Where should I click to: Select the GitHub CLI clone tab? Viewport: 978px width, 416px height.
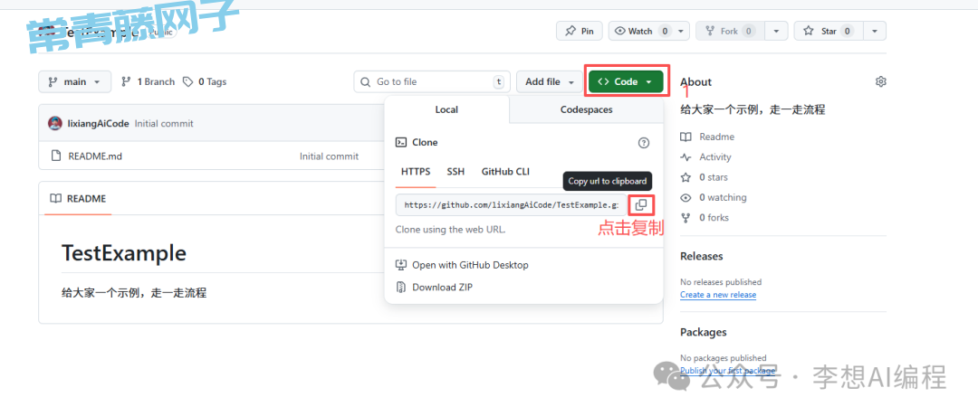click(505, 171)
